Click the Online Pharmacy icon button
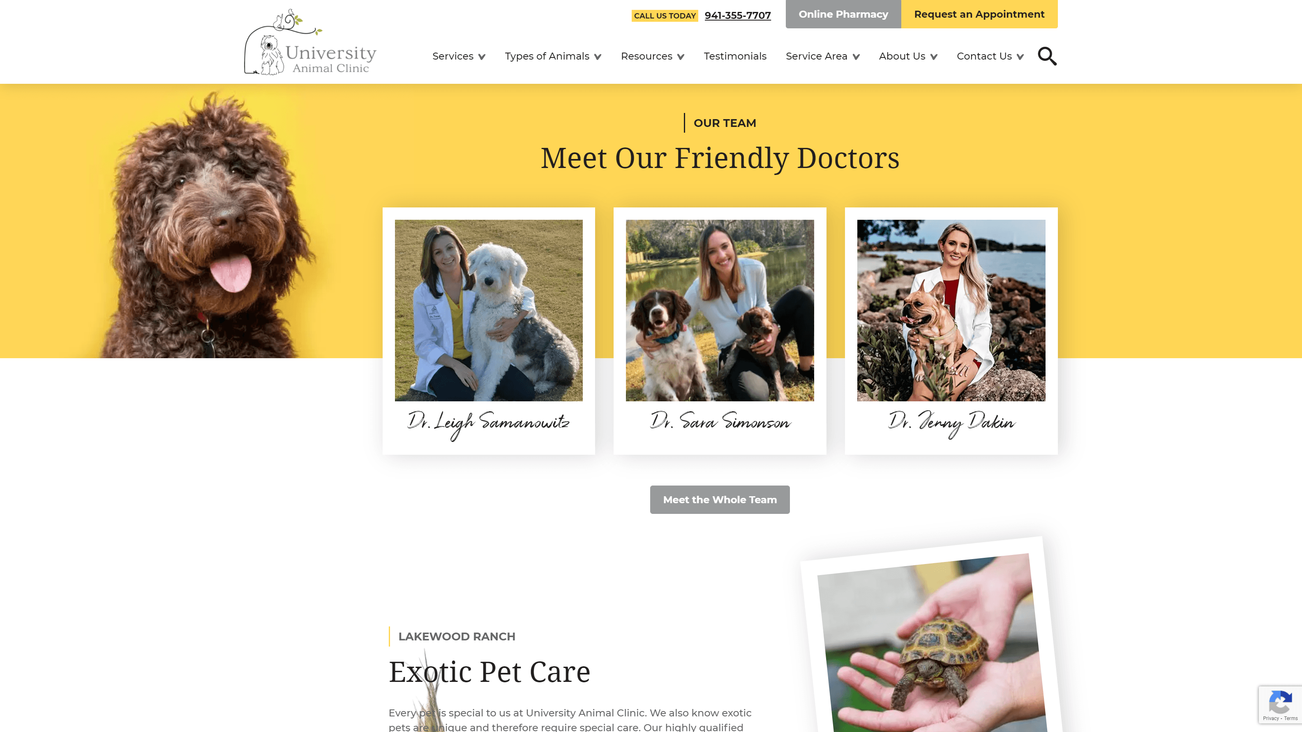Image resolution: width=1302 pixels, height=732 pixels. tap(843, 14)
